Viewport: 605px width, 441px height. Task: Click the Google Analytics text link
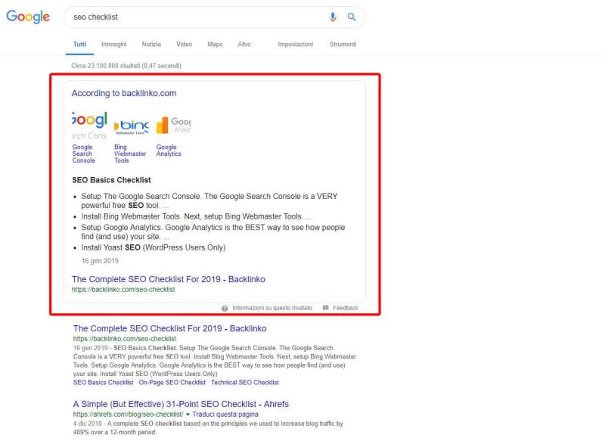click(169, 151)
